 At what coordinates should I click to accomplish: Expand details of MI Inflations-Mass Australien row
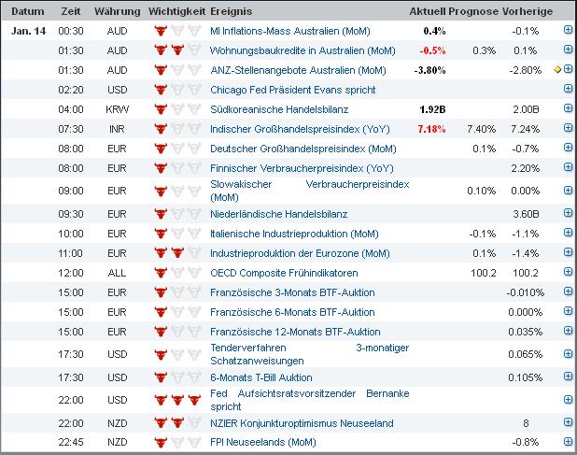tap(568, 31)
